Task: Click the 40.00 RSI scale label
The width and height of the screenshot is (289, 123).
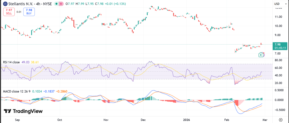Action: tap(278, 75)
